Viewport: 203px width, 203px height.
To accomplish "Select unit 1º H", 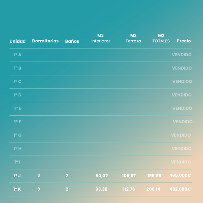I will click(17, 149).
